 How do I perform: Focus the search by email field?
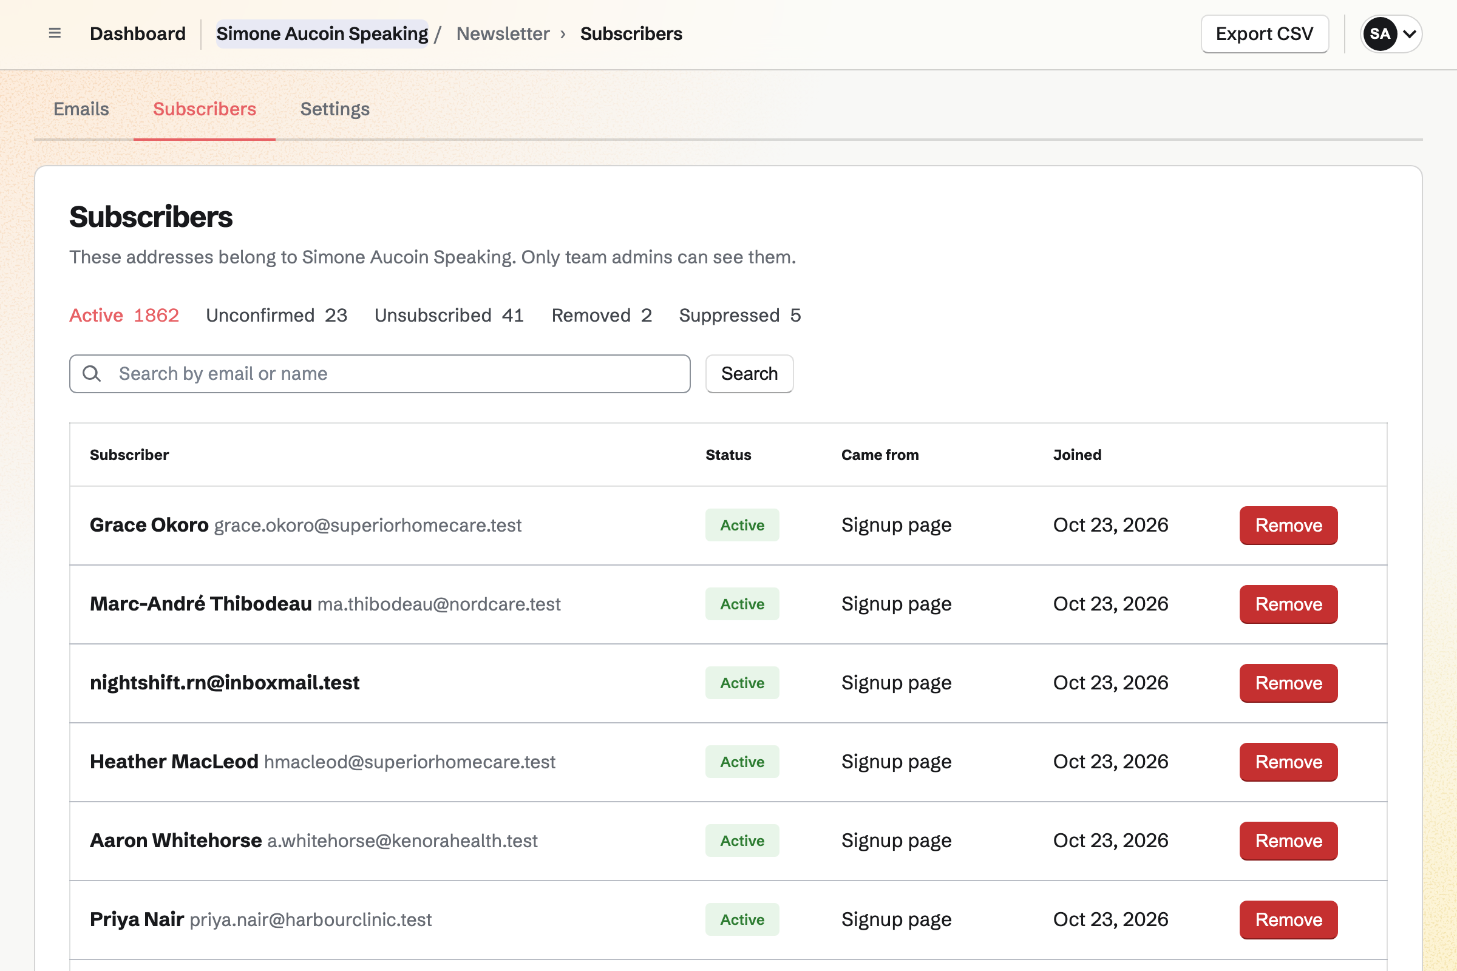tap(380, 373)
